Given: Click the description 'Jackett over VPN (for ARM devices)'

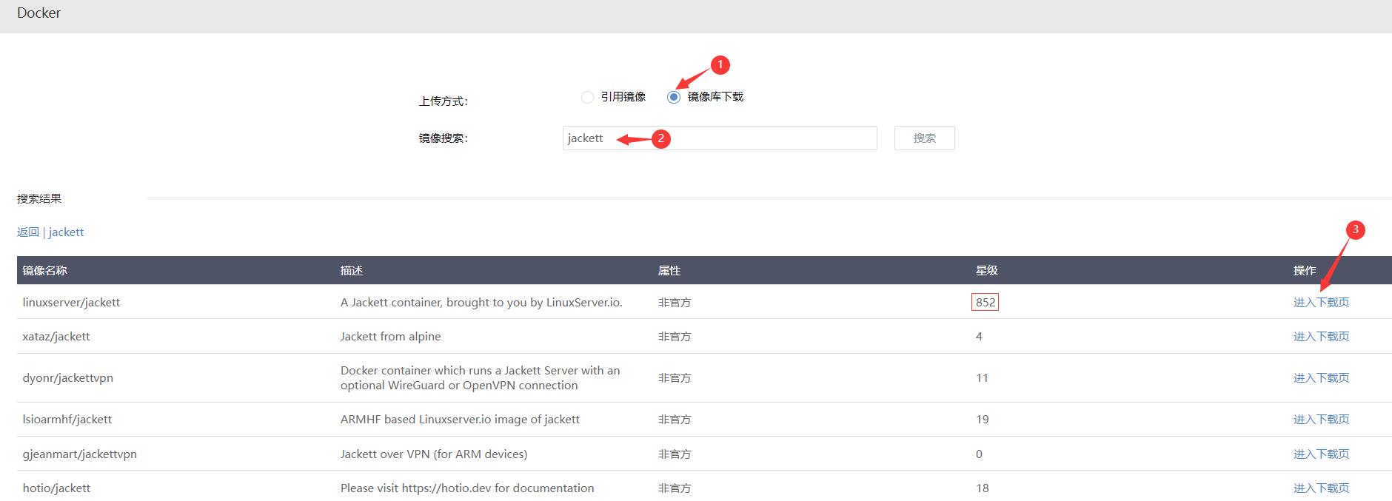Looking at the screenshot, I should (x=434, y=454).
